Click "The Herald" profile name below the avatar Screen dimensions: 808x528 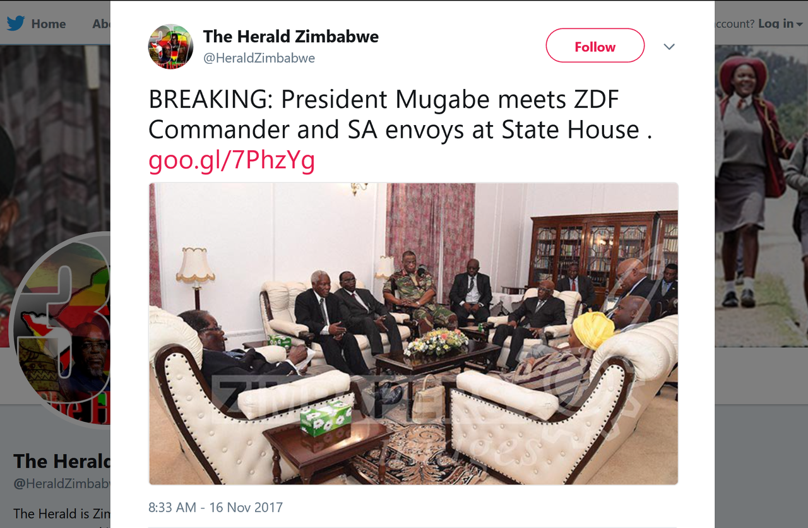click(x=61, y=461)
